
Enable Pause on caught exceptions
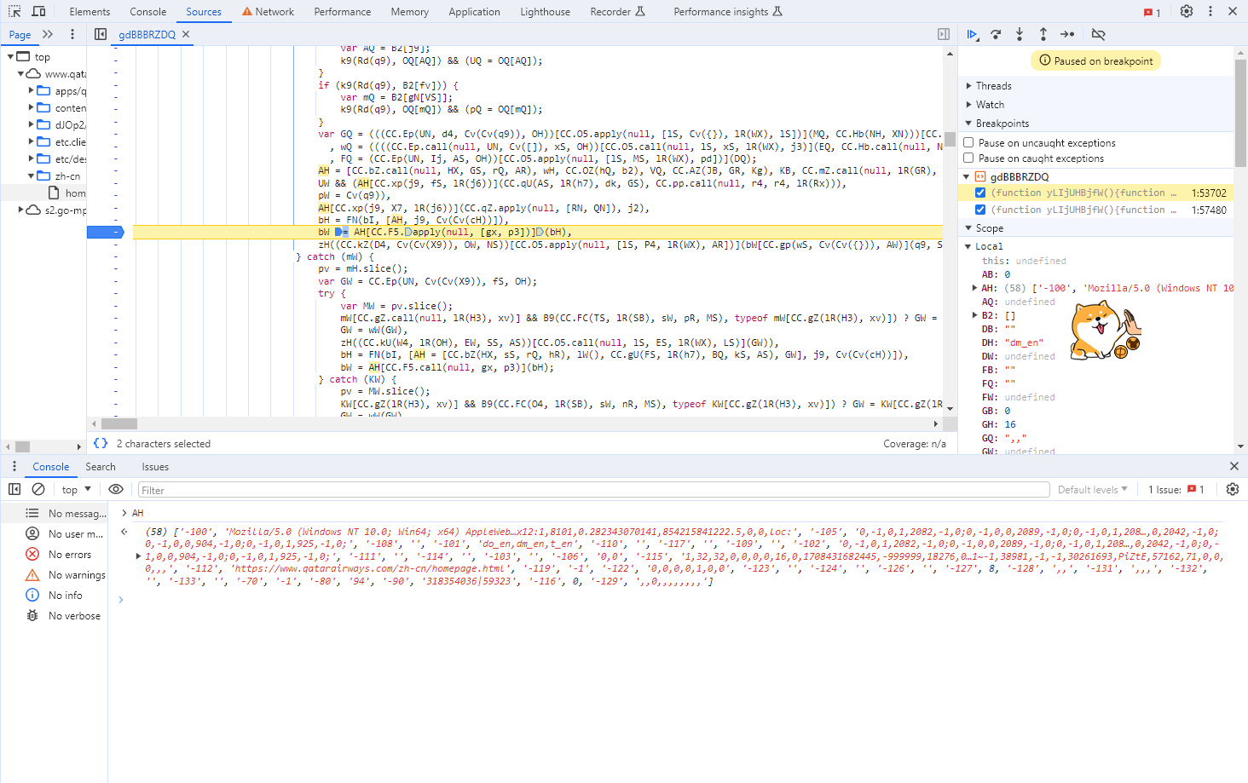click(x=968, y=158)
